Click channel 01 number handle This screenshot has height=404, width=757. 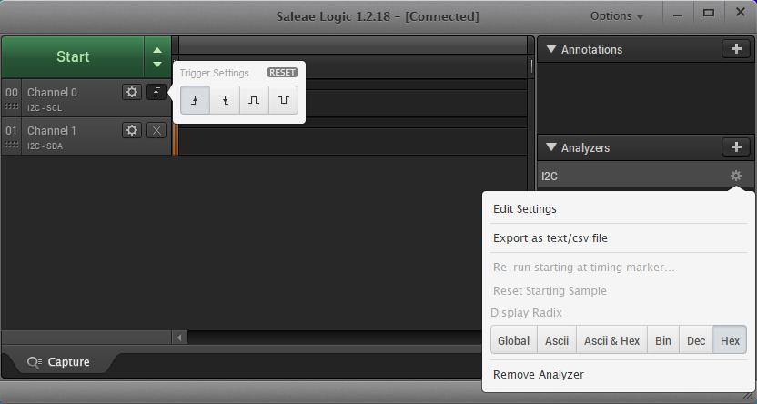[x=11, y=136]
